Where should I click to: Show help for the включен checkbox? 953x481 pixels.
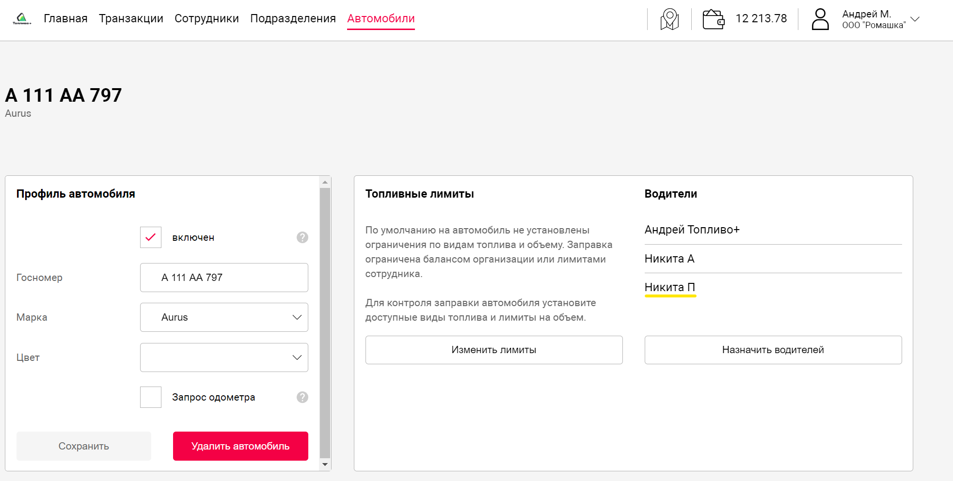click(x=302, y=237)
